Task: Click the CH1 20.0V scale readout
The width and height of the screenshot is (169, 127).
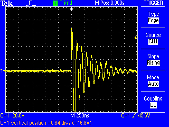Action: tap(12, 116)
